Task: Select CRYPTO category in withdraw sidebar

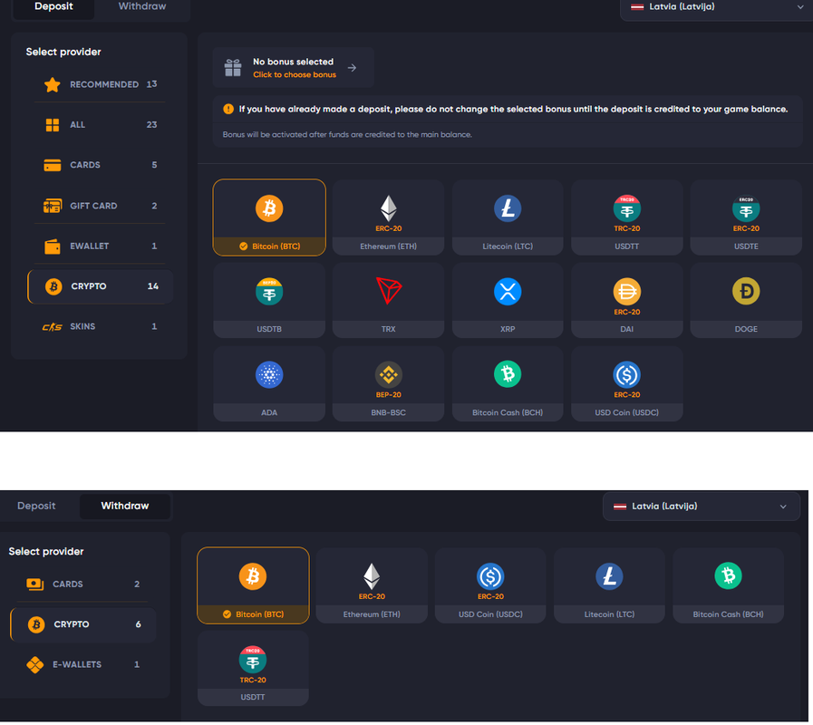Action: (x=83, y=625)
